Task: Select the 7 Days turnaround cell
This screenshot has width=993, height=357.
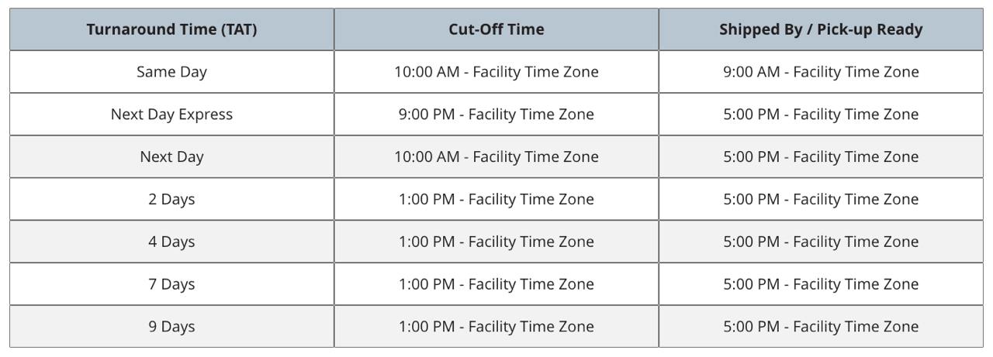Action: [x=171, y=284]
